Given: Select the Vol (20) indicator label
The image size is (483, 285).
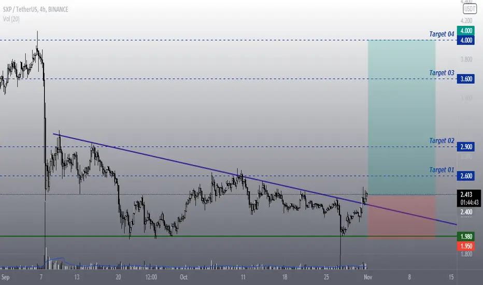Looking at the screenshot, I should click(11, 19).
